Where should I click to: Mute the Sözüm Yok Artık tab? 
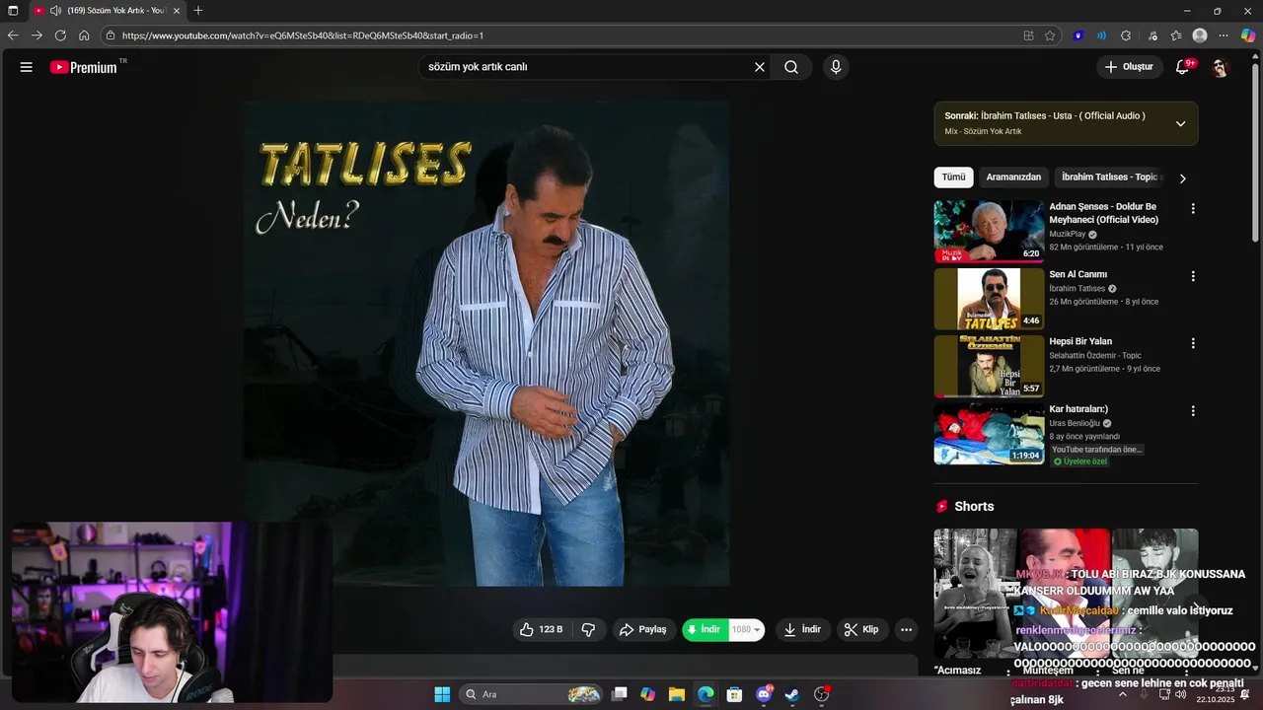coord(55,11)
